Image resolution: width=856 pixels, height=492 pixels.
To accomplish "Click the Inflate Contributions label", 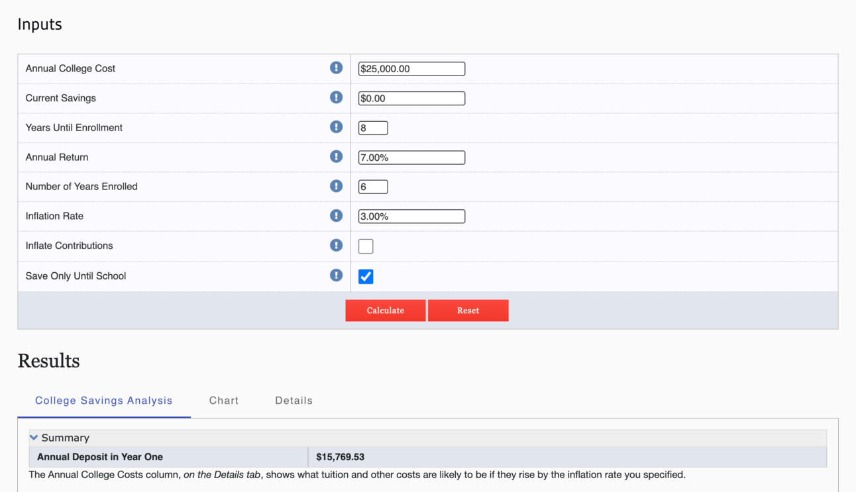I will (x=69, y=246).
